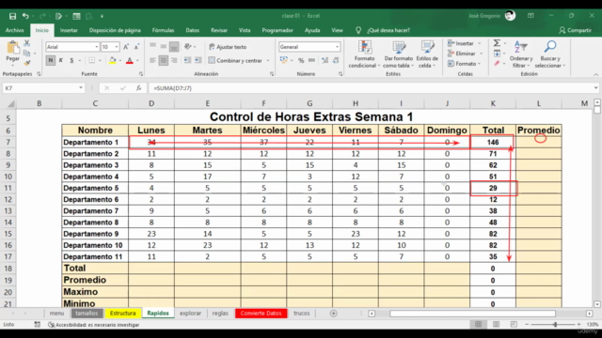Image resolution: width=602 pixels, height=338 pixels.
Task: Decrease font size with the smaller A
Action: coord(136,47)
